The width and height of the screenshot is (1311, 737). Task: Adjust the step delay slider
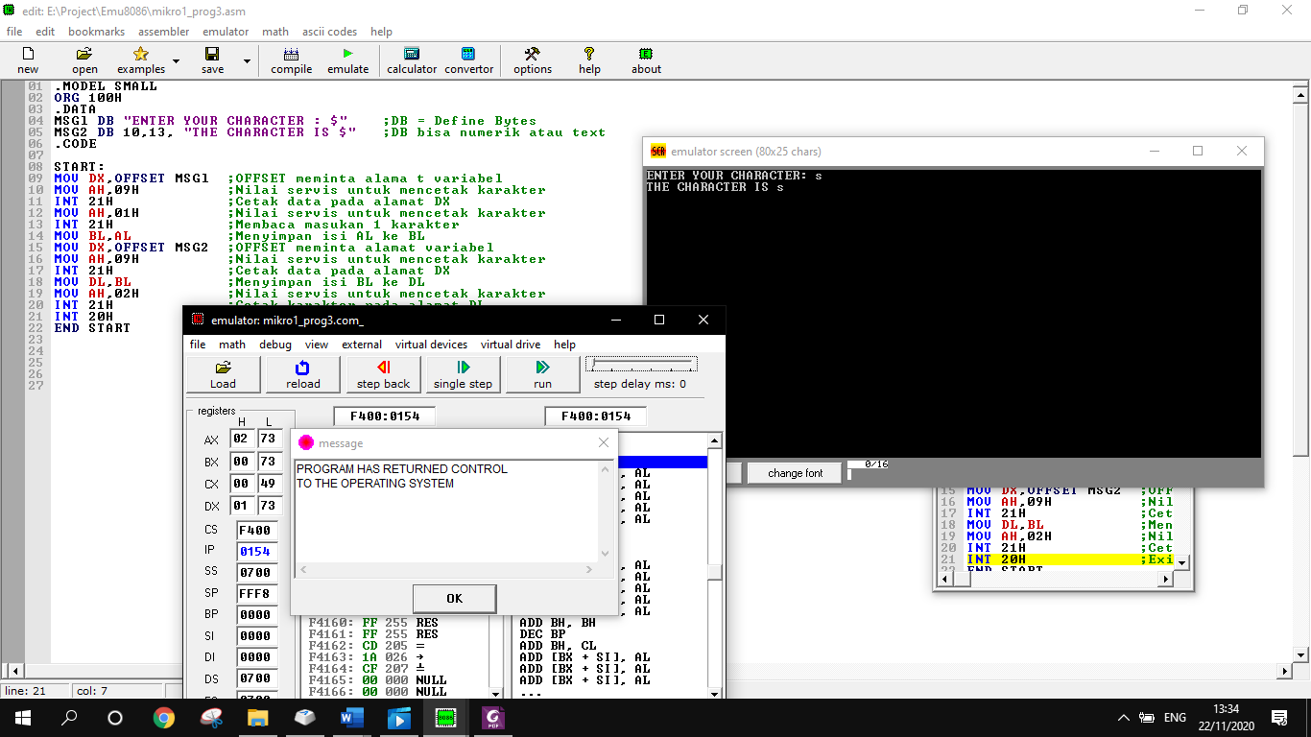(641, 366)
